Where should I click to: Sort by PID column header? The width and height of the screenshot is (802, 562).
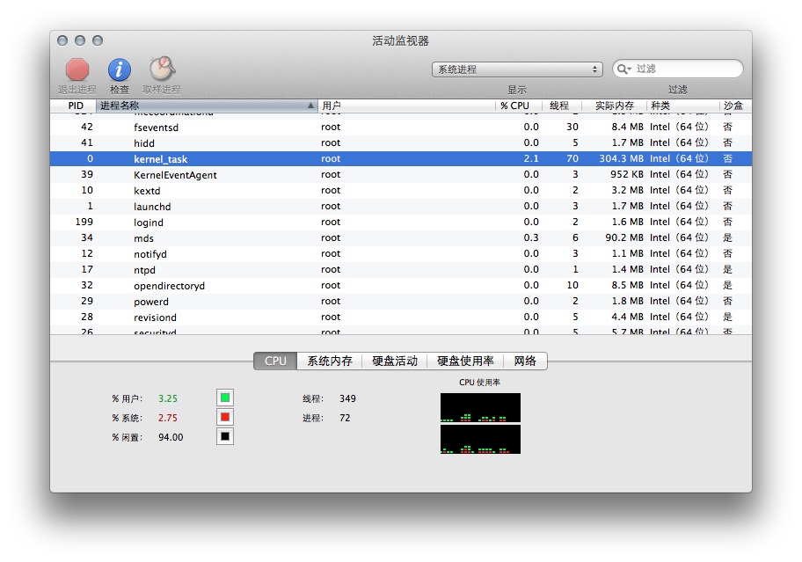tap(73, 106)
